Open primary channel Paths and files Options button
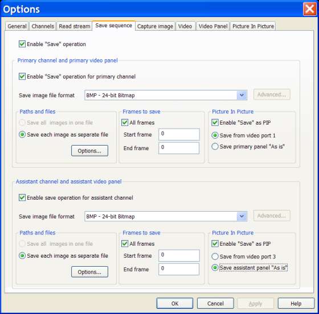Image resolution: width=319 pixels, height=314 pixels. [x=89, y=151]
